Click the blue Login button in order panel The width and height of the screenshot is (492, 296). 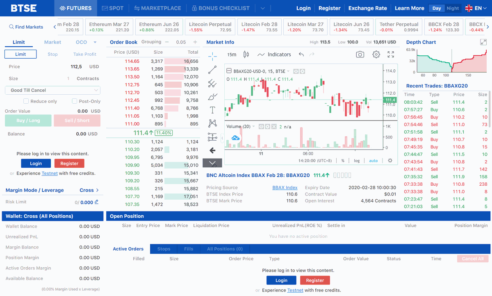click(x=36, y=164)
